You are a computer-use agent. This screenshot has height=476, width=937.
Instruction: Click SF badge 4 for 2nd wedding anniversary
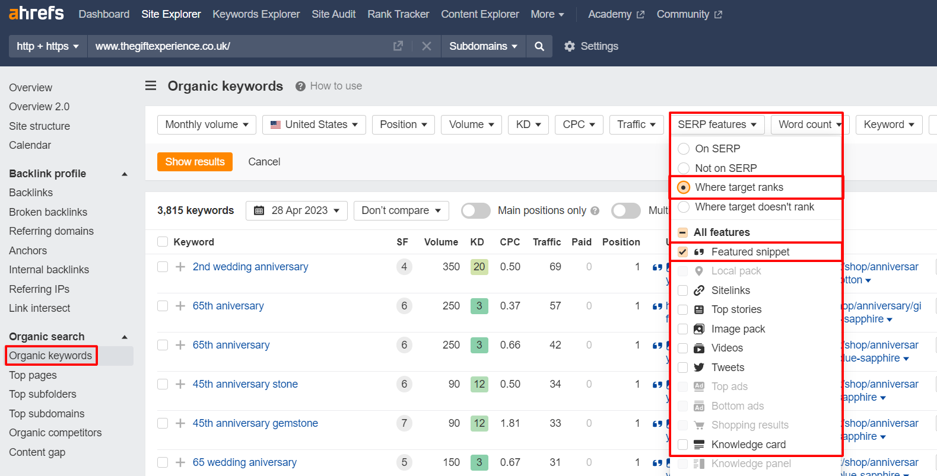(404, 267)
